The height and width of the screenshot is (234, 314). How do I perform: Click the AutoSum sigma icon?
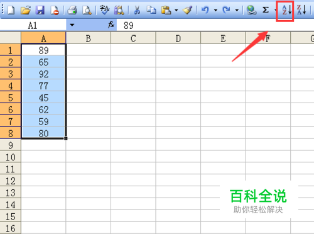pos(266,10)
